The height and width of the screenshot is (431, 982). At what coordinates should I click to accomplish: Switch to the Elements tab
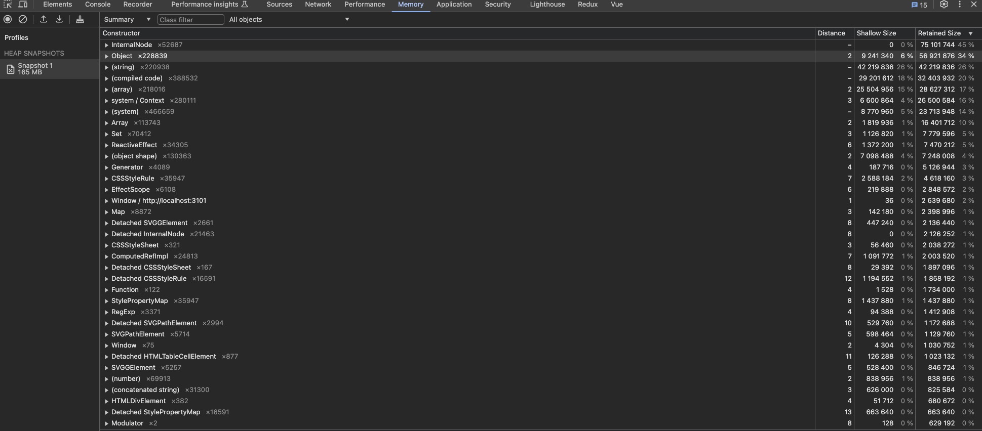[x=58, y=5]
